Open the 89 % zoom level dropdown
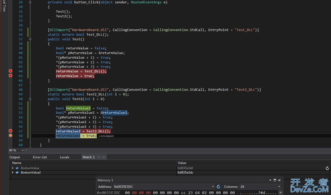The width and height of the screenshot is (331, 195). pos(23,150)
